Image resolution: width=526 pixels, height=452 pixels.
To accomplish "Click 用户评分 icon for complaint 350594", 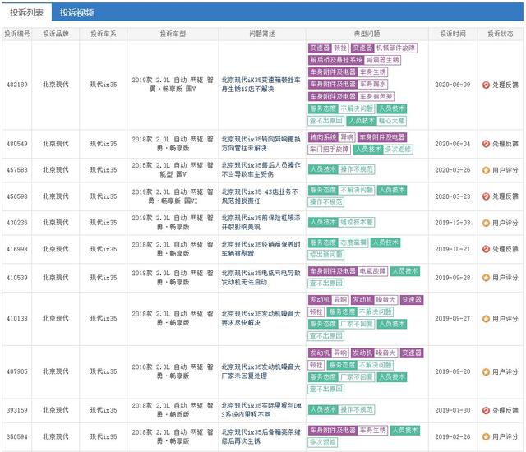I will coord(486,436).
